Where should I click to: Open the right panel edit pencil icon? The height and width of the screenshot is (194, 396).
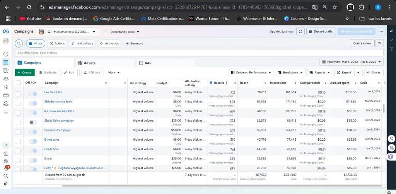pos(392,39)
